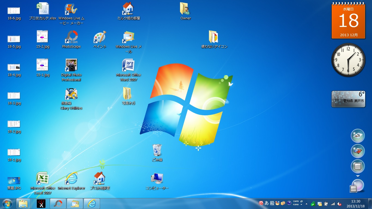Click the green checkmark tray icon
Viewport: 372px width, 209px height.
point(313,204)
